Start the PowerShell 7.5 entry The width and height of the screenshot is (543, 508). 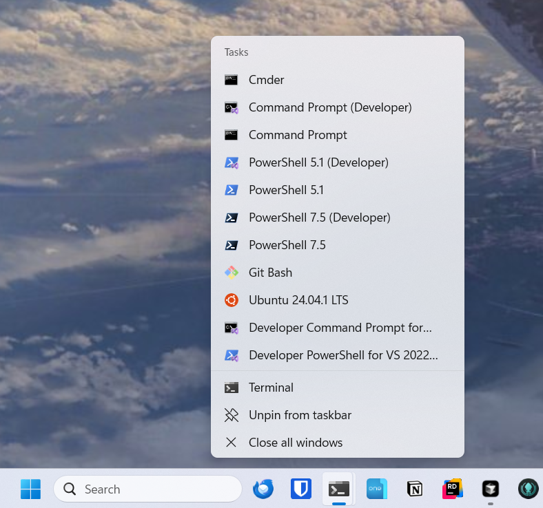point(337,245)
